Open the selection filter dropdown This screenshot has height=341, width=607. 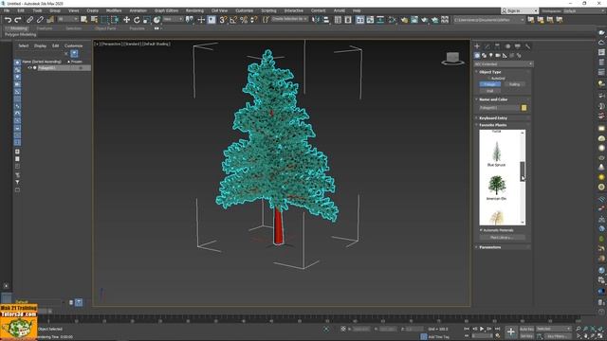(68, 19)
